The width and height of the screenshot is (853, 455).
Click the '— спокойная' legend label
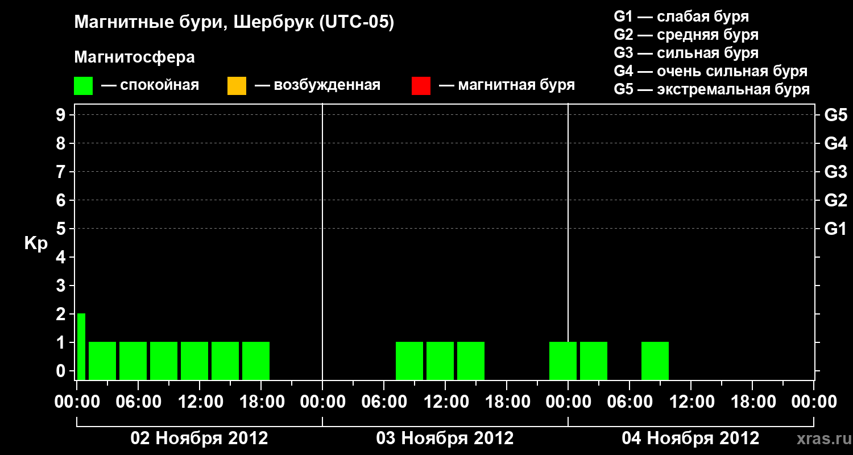(x=150, y=85)
